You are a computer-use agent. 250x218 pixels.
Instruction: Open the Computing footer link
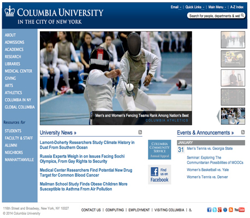pyautogui.click(x=115, y=210)
